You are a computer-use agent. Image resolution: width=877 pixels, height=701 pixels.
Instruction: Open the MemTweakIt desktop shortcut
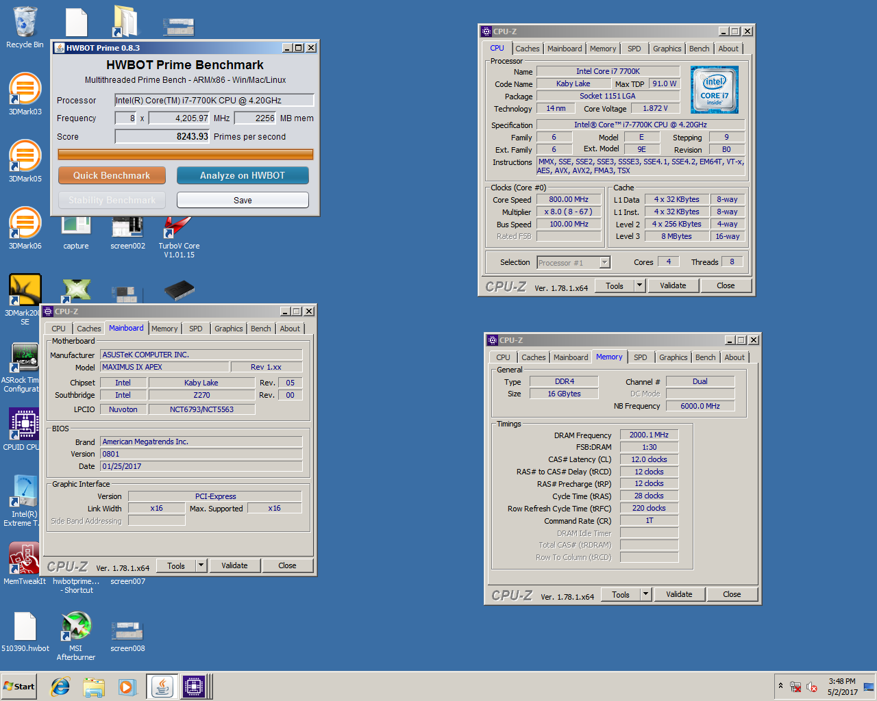tap(25, 564)
